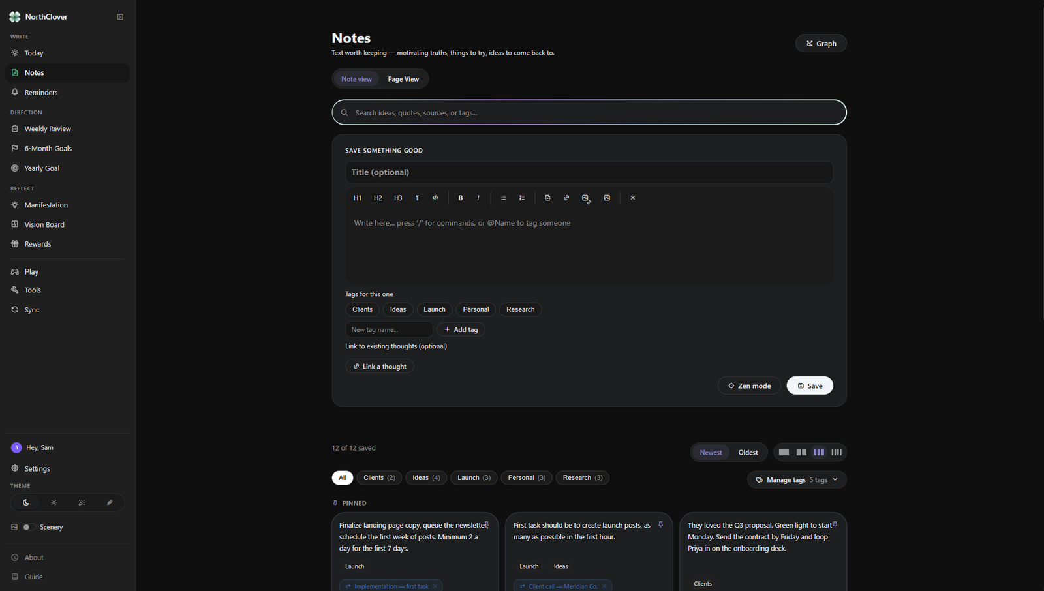Focus the notes search field
Screen dimensions: 1044x591
589,112
